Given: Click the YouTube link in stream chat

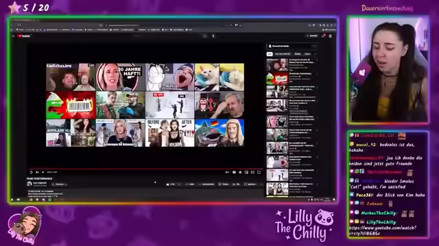Looking at the screenshot, I should coord(383,231).
